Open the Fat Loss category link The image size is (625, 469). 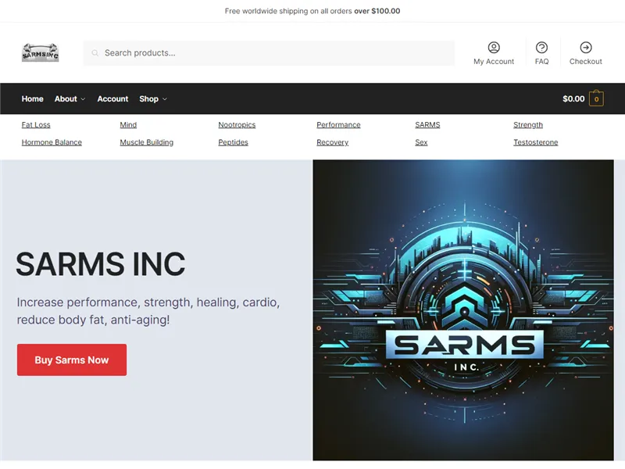(x=35, y=124)
